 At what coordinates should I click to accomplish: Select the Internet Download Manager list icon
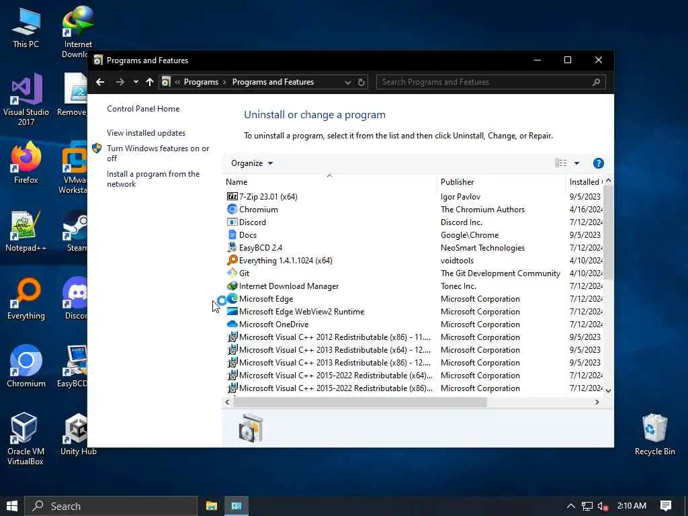click(232, 286)
